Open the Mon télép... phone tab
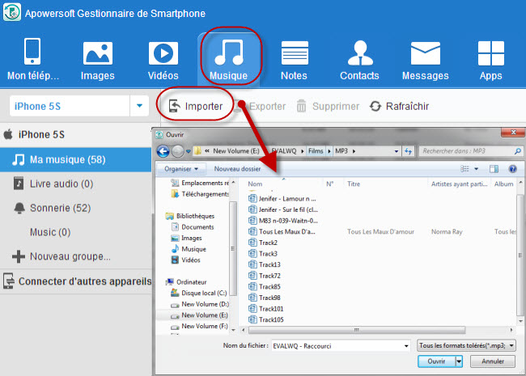The image size is (526, 376). (32, 59)
